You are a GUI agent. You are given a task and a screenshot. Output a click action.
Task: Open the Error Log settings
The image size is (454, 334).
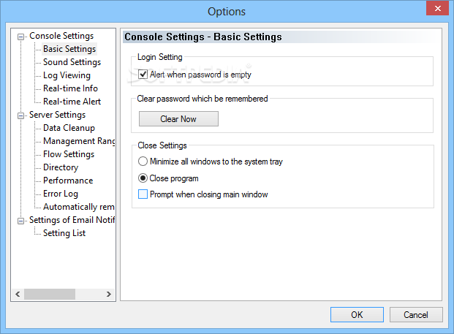click(61, 194)
